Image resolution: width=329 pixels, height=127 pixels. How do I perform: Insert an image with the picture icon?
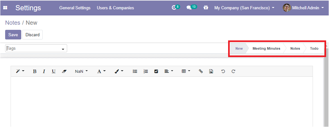point(211,71)
